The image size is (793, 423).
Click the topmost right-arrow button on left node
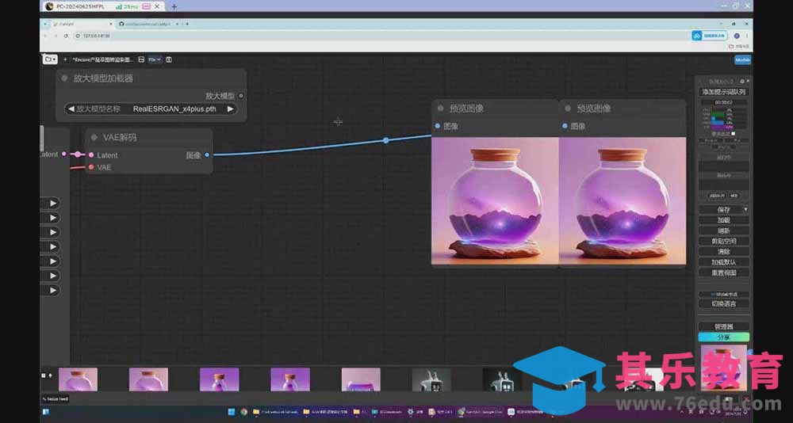(53, 203)
